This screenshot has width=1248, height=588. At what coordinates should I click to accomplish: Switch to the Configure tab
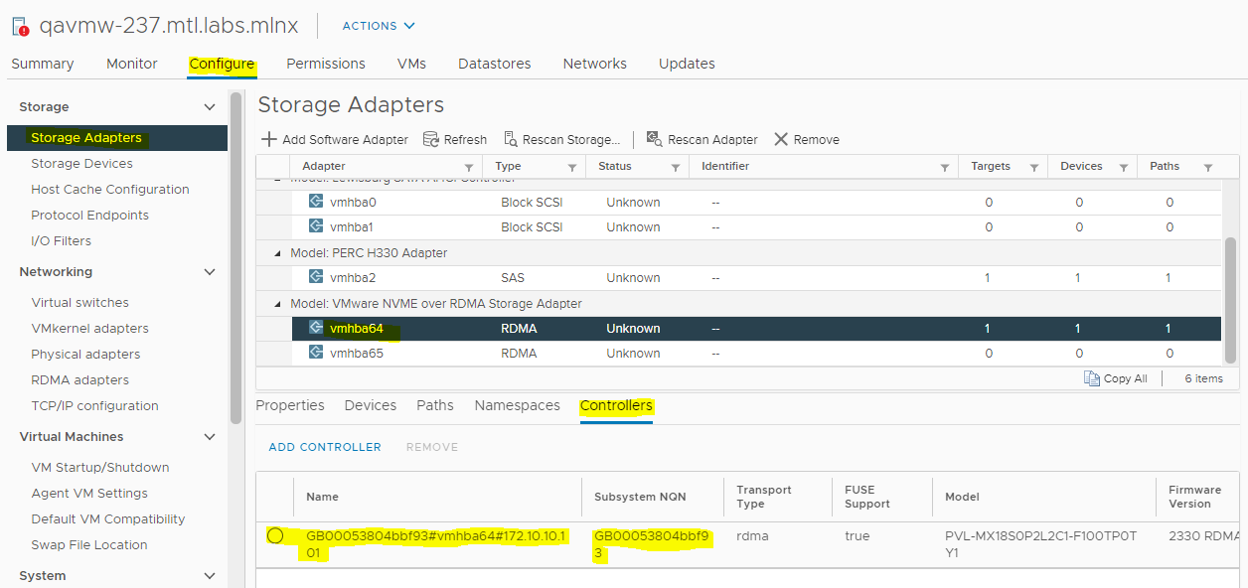(x=222, y=64)
